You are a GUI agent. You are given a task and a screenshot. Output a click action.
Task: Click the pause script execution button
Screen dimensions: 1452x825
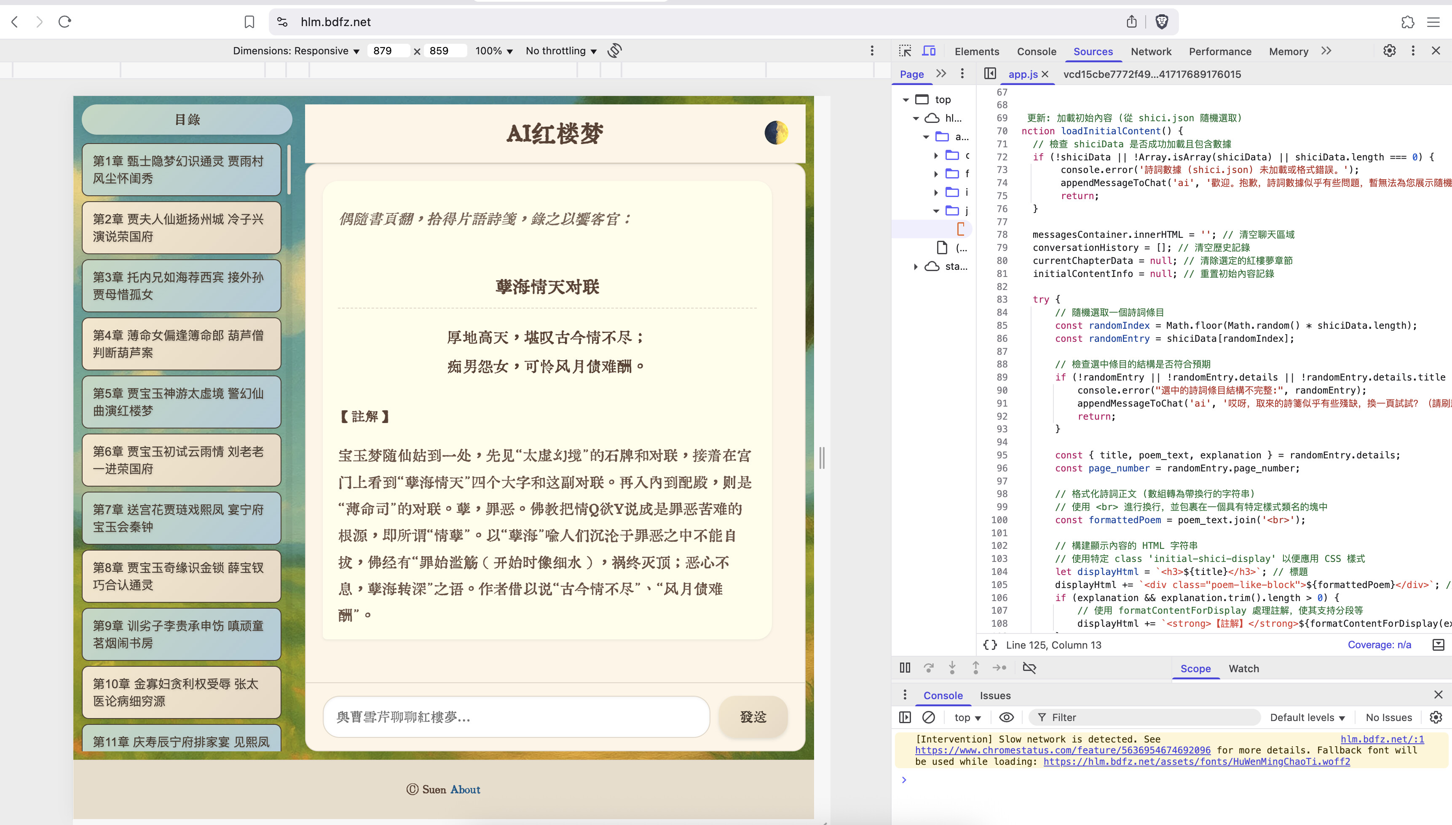[x=905, y=668]
